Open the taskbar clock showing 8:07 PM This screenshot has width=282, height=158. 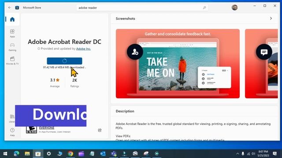263,154
